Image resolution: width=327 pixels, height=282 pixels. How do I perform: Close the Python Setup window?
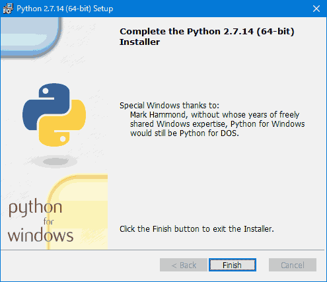pos(316,9)
